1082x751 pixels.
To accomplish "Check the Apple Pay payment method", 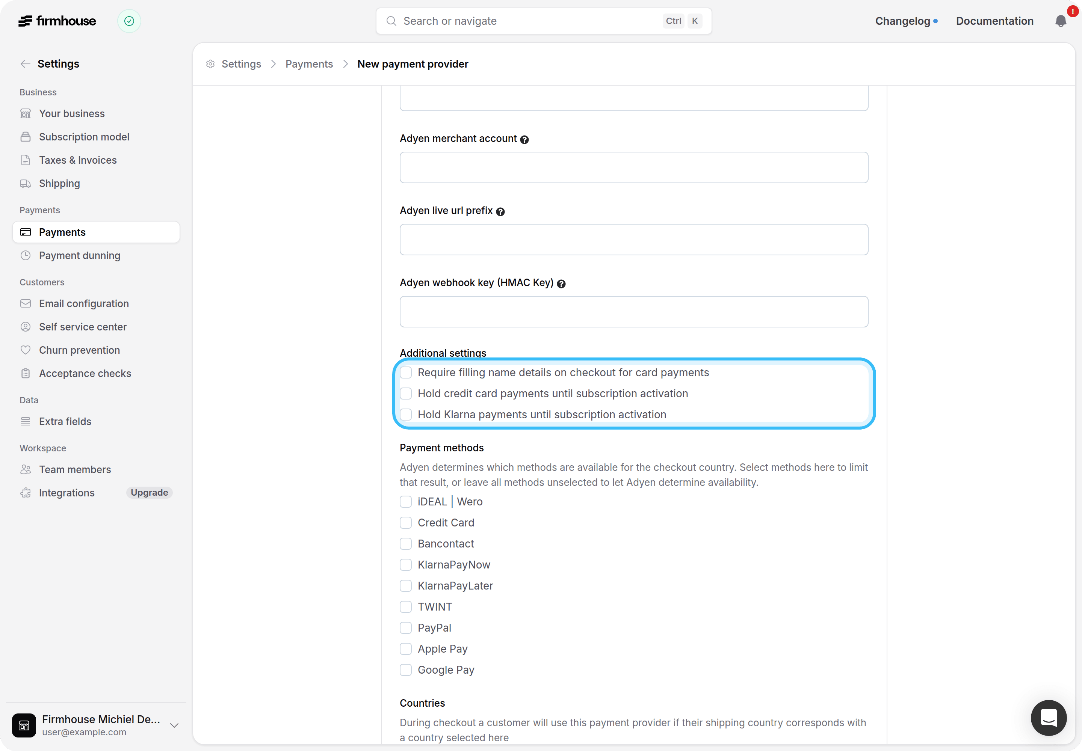I will [x=406, y=649].
